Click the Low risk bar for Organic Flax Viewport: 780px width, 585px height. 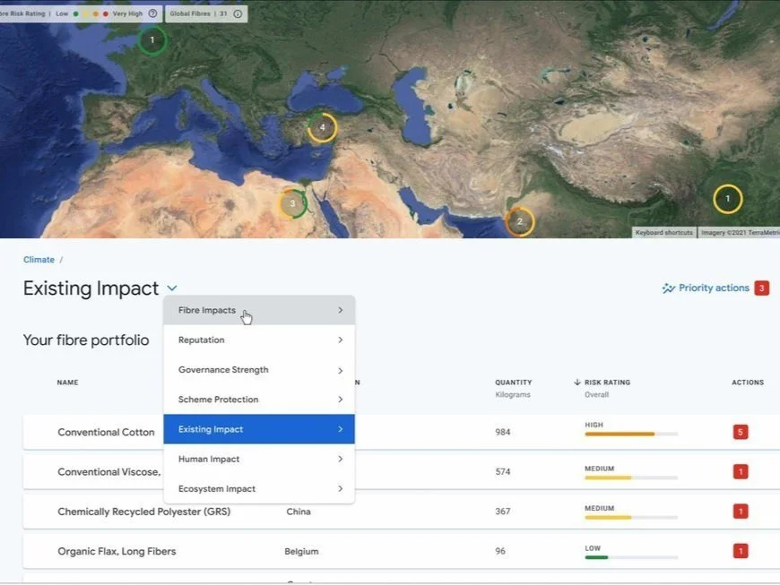coord(631,557)
